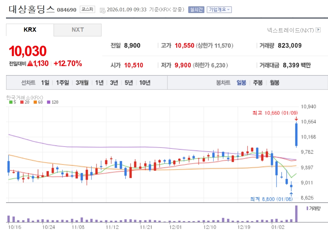This screenshot has height=235, width=328.
Task: Switch to the NXT tab
Action: tap(77, 30)
